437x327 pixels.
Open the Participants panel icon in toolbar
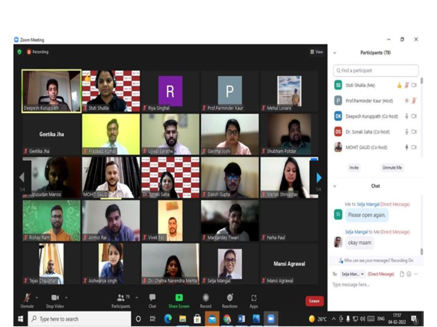121,300
